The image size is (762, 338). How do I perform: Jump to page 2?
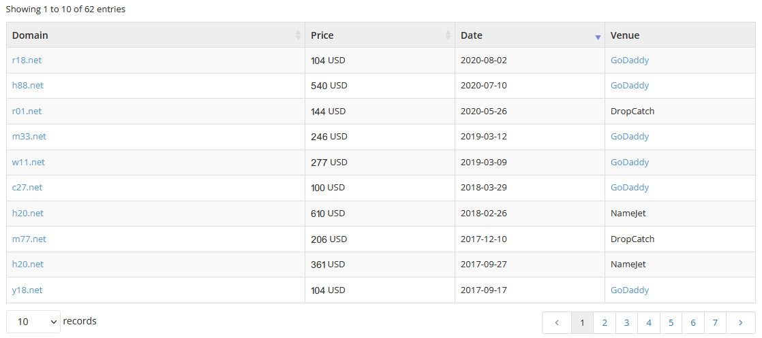coord(605,322)
